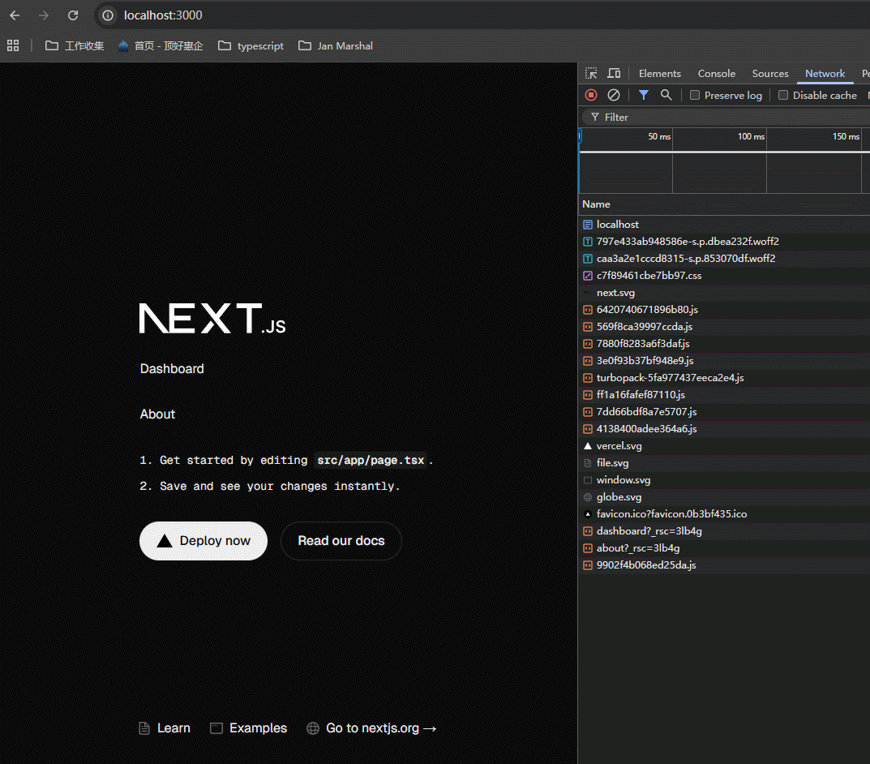Image resolution: width=870 pixels, height=764 pixels.
Task: Open network search magnifier
Action: pos(666,95)
